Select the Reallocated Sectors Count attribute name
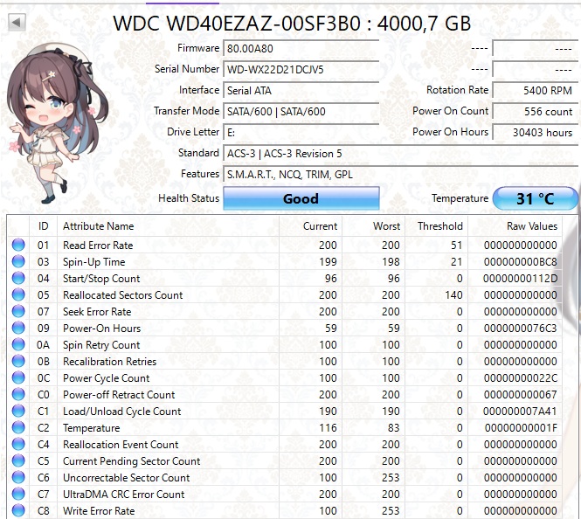The image size is (581, 519). tap(122, 295)
